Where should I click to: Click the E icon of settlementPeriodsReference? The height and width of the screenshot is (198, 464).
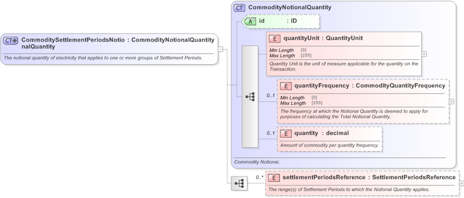[274, 177]
